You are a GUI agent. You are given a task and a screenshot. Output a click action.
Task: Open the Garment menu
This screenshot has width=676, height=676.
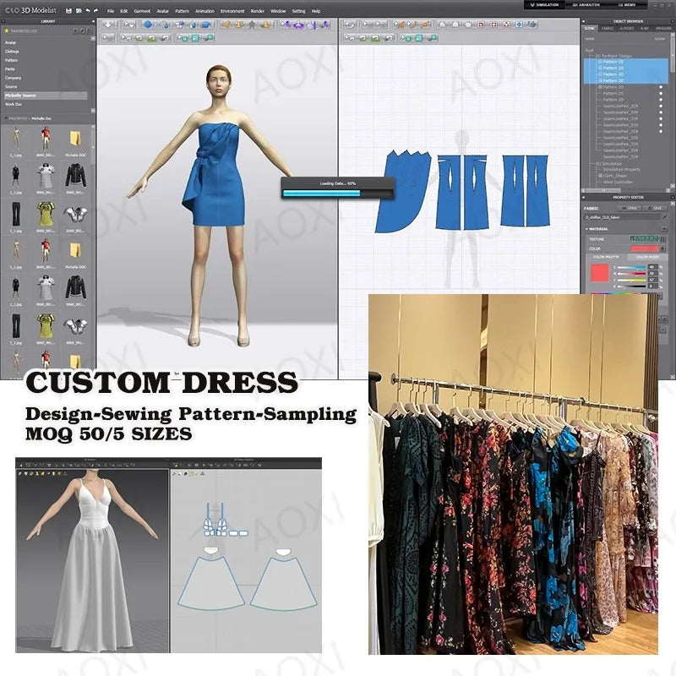click(x=142, y=11)
